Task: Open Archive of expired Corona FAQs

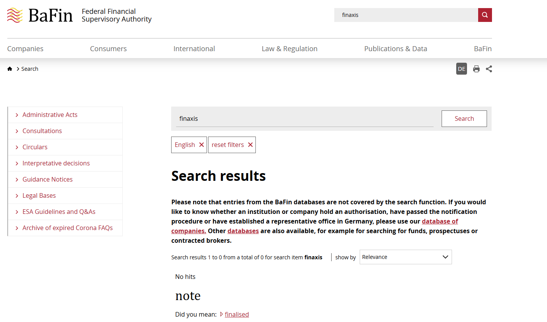Action: click(x=67, y=228)
